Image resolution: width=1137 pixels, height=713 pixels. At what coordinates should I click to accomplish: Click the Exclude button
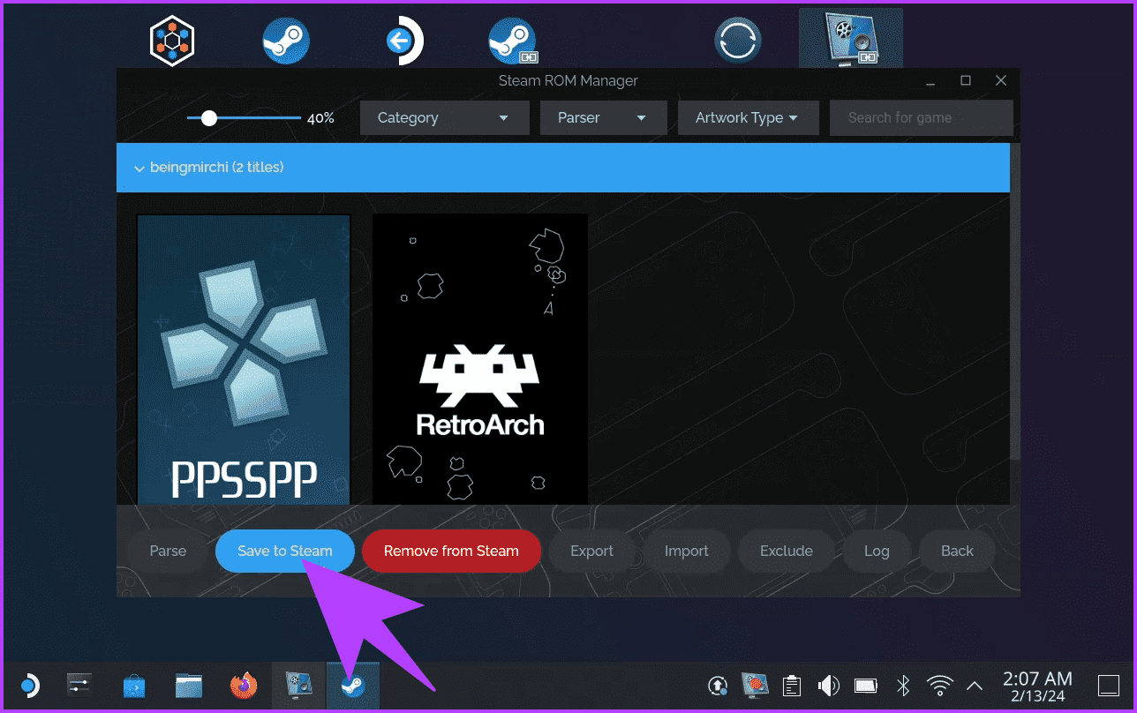coord(786,551)
